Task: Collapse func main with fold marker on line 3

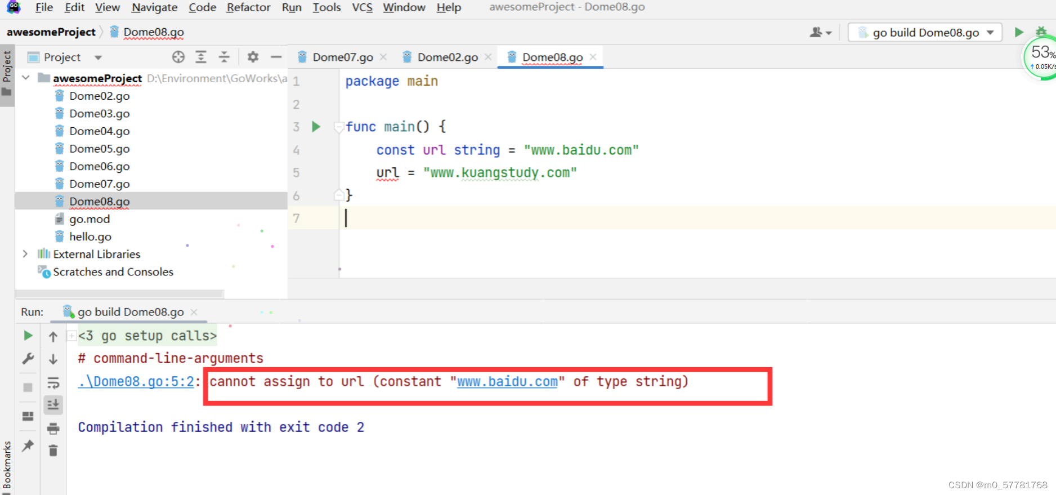Action: click(339, 127)
